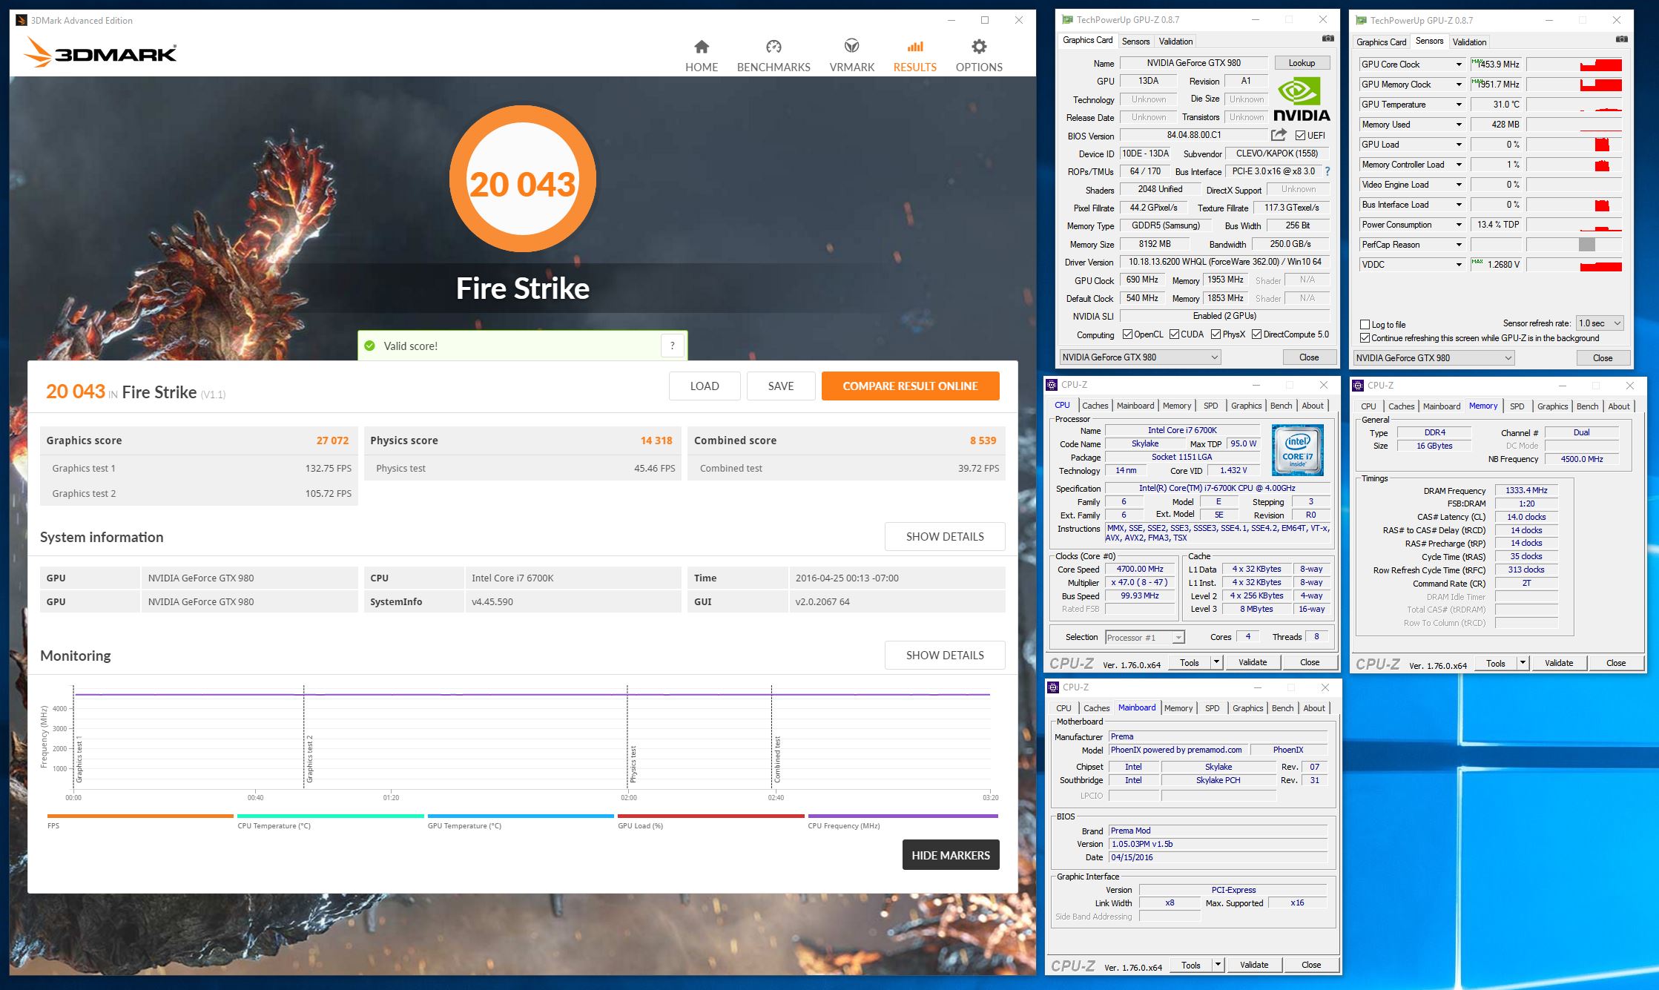
Task: Click the NVIDIA logo in GPU-Z
Action: tap(1302, 100)
